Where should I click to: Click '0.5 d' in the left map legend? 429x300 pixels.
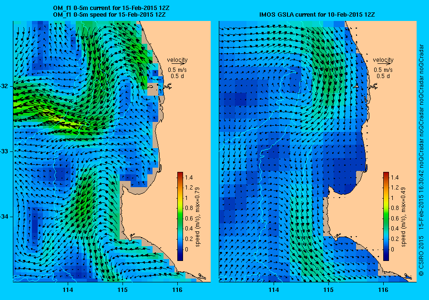(x=177, y=76)
